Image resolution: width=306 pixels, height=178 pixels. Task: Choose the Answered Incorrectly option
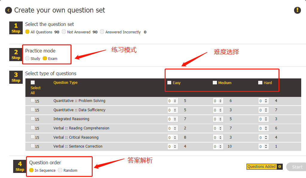pyautogui.click(x=102, y=32)
